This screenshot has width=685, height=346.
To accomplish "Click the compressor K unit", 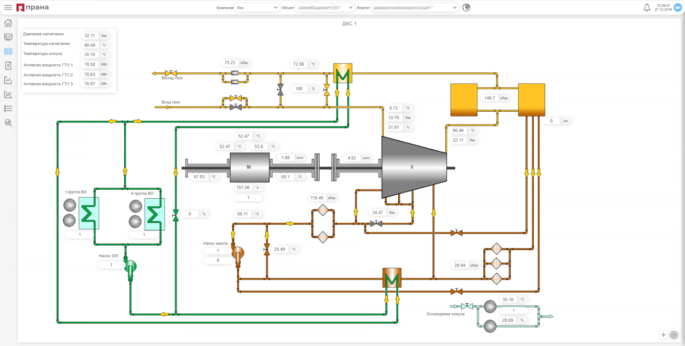I will tap(414, 167).
